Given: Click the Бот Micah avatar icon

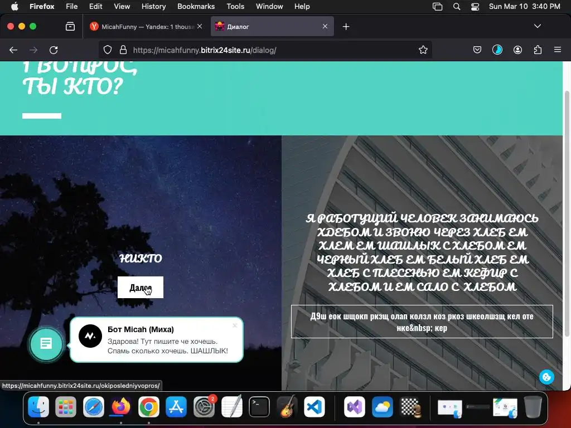Looking at the screenshot, I should tap(90, 336).
